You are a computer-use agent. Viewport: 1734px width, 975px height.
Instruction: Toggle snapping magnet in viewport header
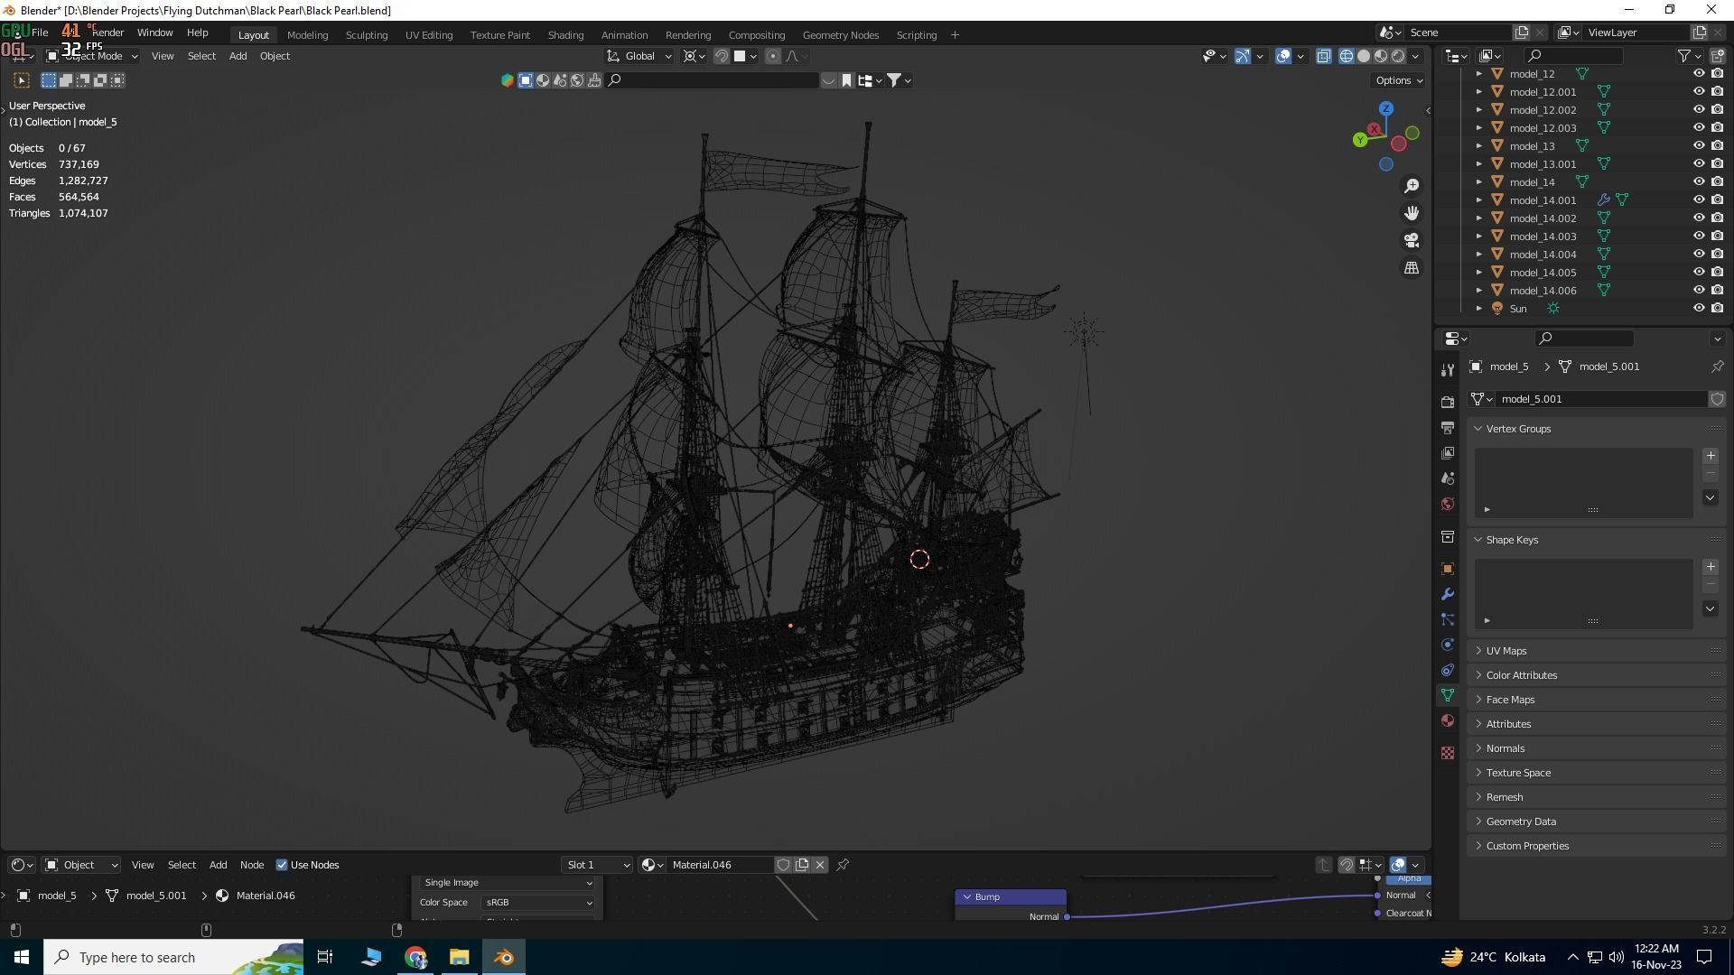(722, 56)
